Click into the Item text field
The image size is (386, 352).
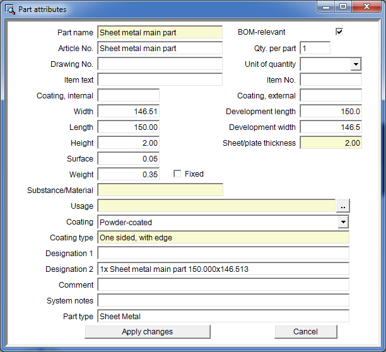tap(160, 79)
